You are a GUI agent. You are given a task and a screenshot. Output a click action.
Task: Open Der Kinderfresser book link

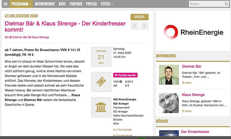pyautogui.click(x=195, y=132)
